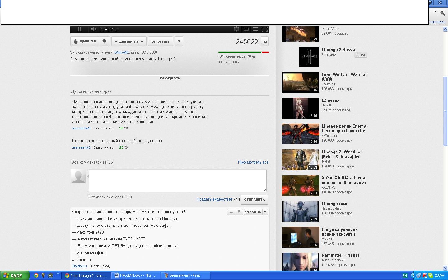448x280 pixels.
Task: Click the dislike thumbs-down button
Action: coord(105,41)
